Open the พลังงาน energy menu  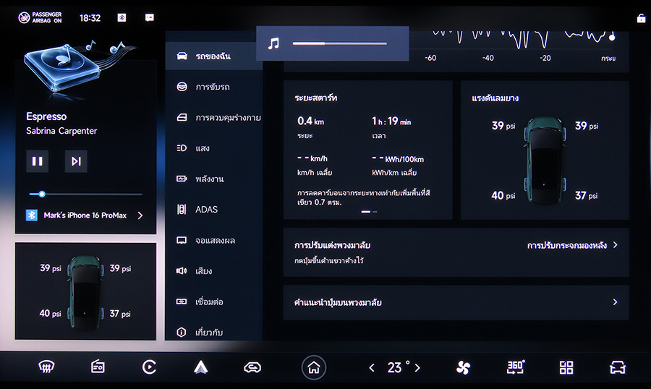[x=209, y=179]
